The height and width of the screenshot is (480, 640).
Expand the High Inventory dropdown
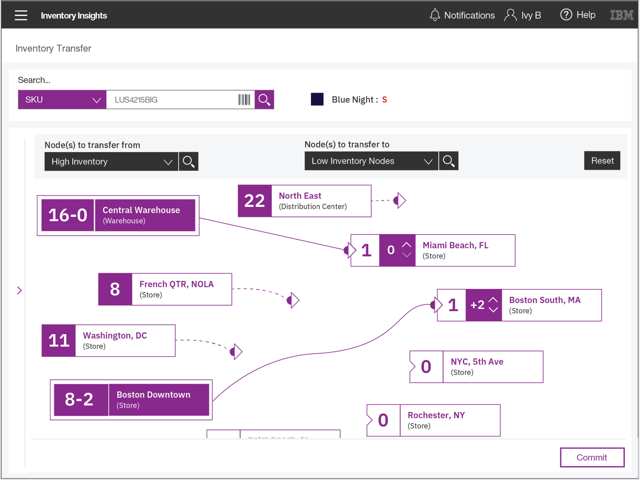click(111, 162)
